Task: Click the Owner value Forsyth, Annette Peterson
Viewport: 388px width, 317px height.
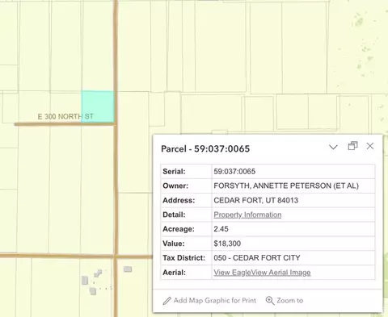Action: click(286, 186)
